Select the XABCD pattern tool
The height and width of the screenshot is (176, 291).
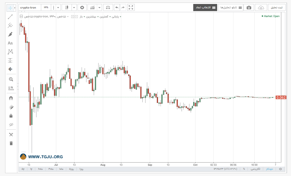(x=11, y=52)
